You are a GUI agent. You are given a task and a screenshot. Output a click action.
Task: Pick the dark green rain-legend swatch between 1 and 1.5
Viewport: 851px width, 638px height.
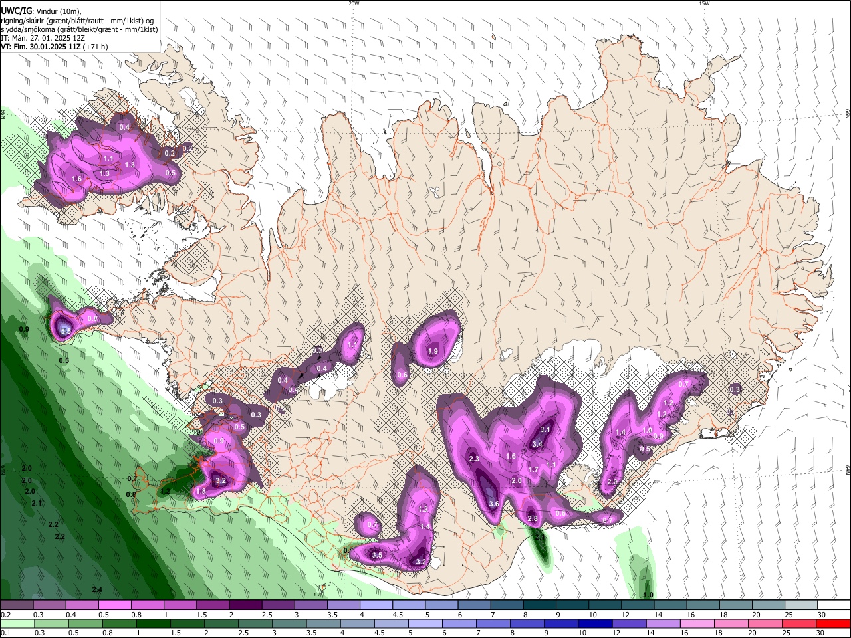point(153,624)
